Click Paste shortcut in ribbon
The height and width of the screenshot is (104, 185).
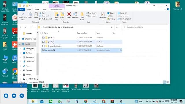[46, 19]
